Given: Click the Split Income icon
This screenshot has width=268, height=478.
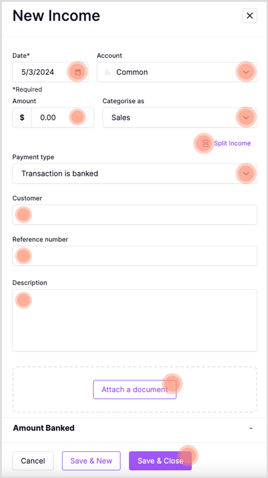Looking at the screenshot, I should pyautogui.click(x=205, y=143).
